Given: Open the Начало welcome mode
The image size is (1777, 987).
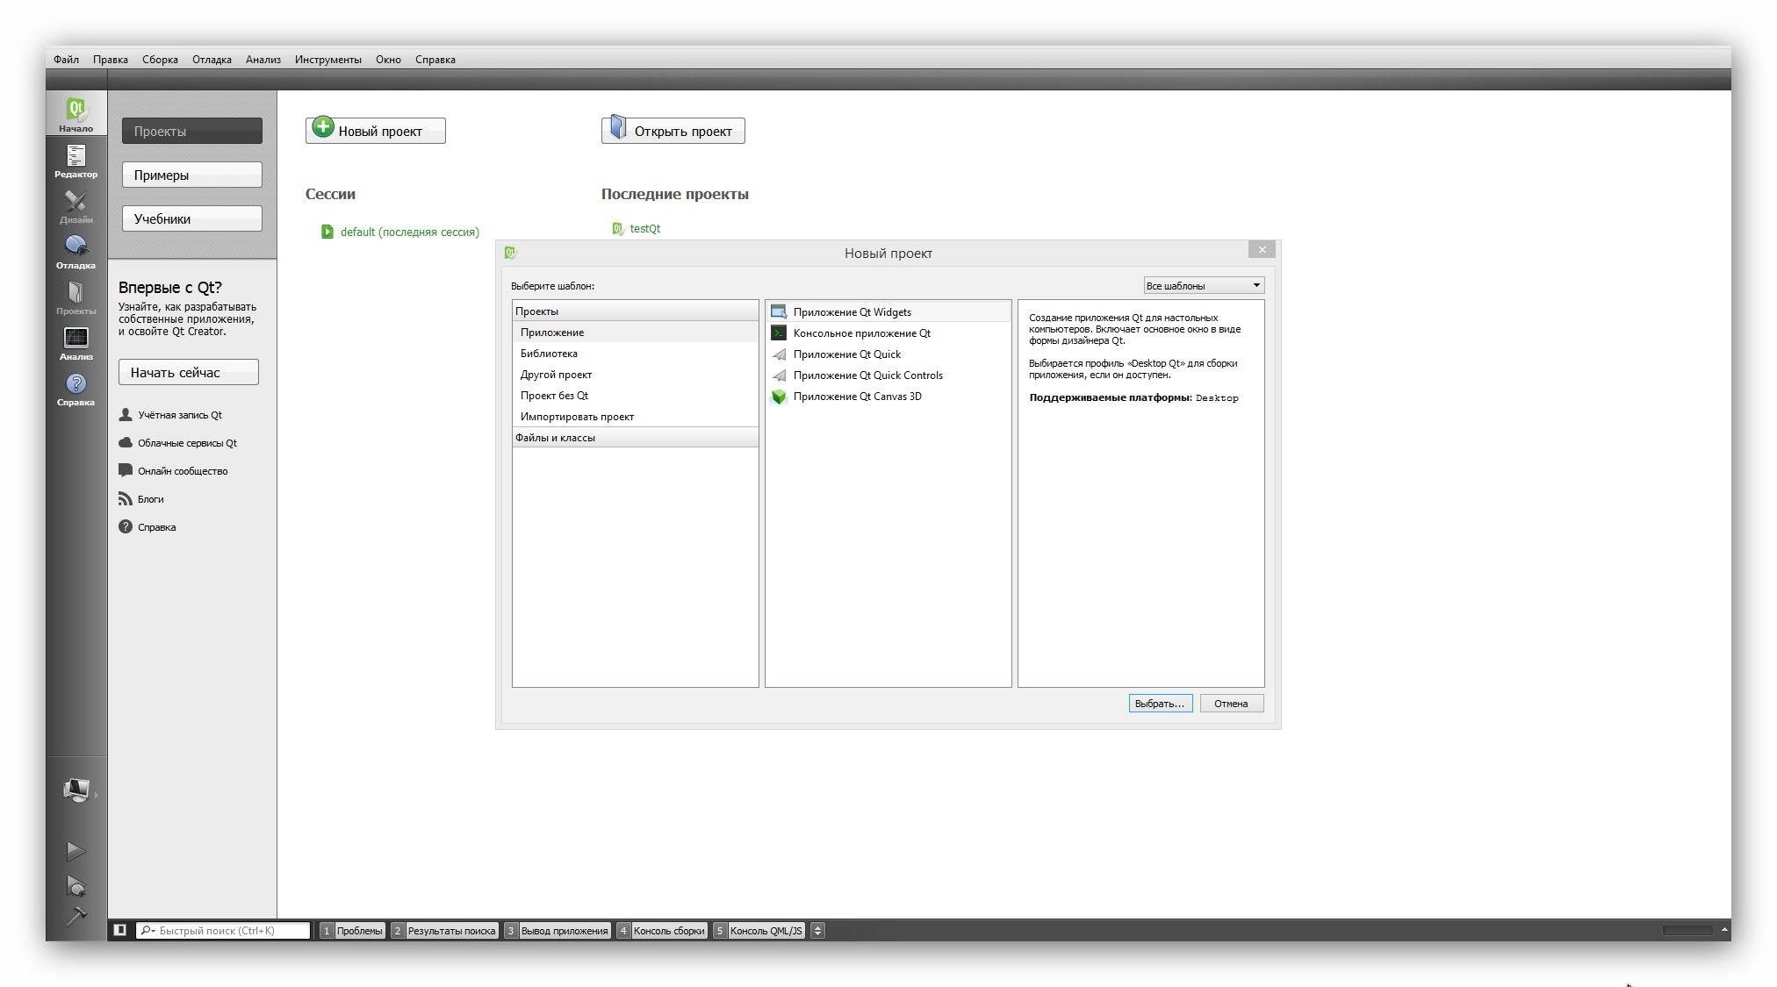Looking at the screenshot, I should point(76,114).
